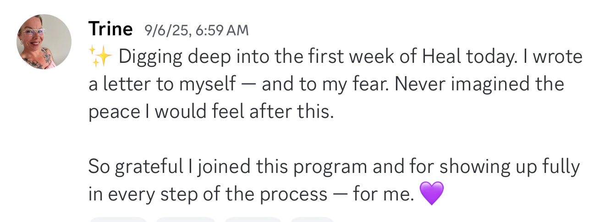Click the sparkles emoji starting the message

click(100, 57)
